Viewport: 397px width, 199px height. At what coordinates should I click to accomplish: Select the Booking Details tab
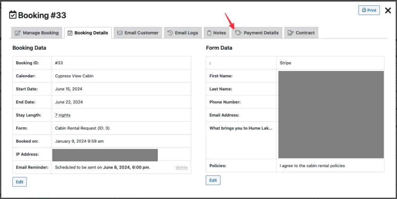click(x=88, y=33)
